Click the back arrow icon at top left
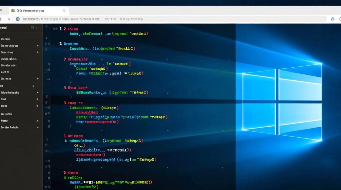 (x=1, y=19)
